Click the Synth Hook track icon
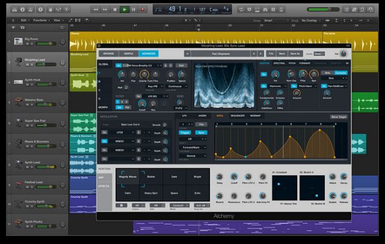The image size is (385, 244). click(19, 82)
